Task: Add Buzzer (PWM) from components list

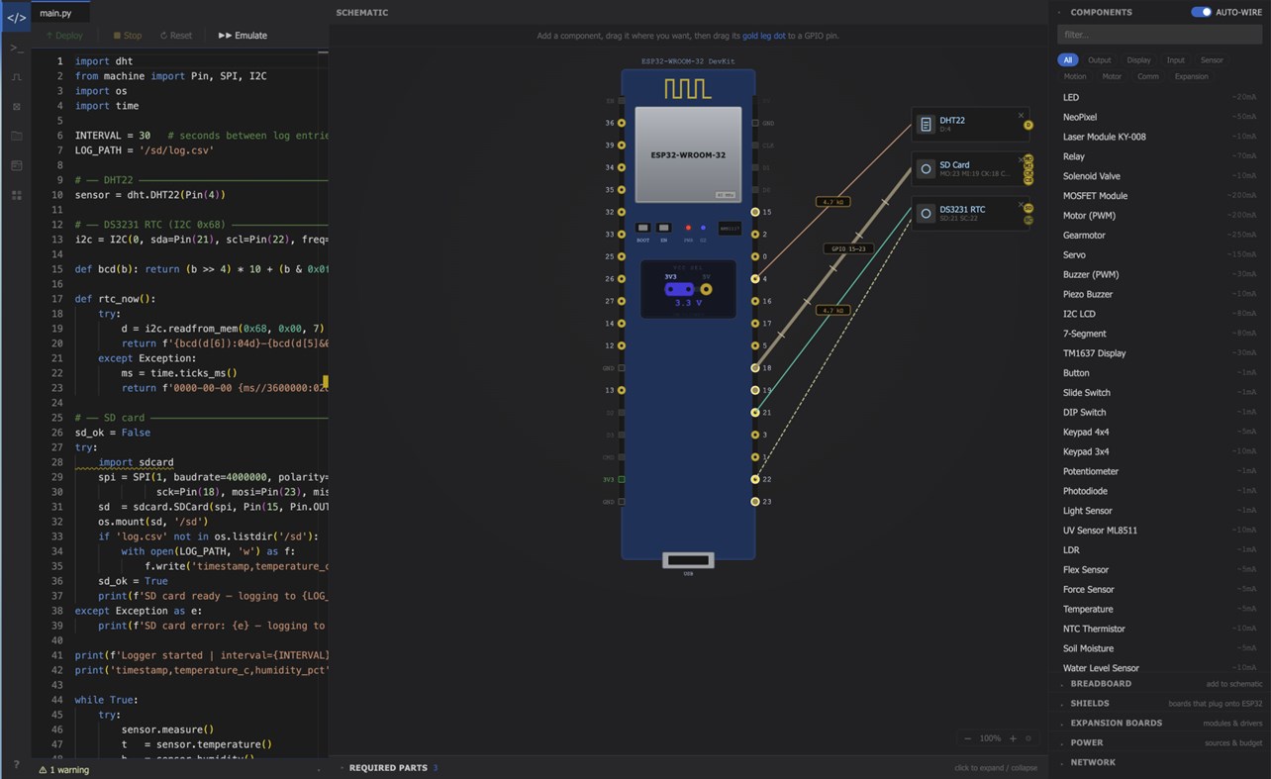Action: pyautogui.click(x=1160, y=274)
